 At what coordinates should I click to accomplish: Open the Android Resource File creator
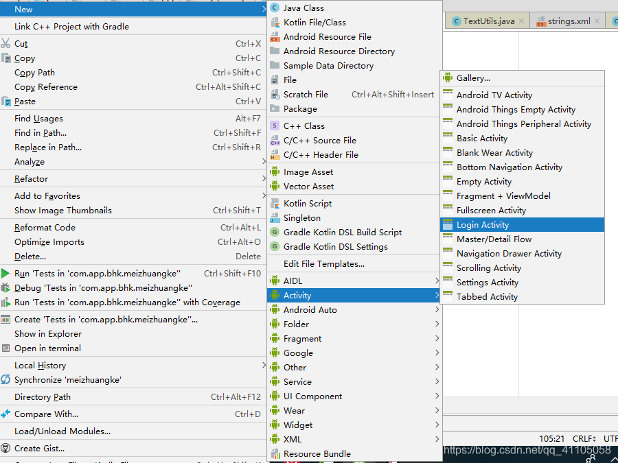323,36
